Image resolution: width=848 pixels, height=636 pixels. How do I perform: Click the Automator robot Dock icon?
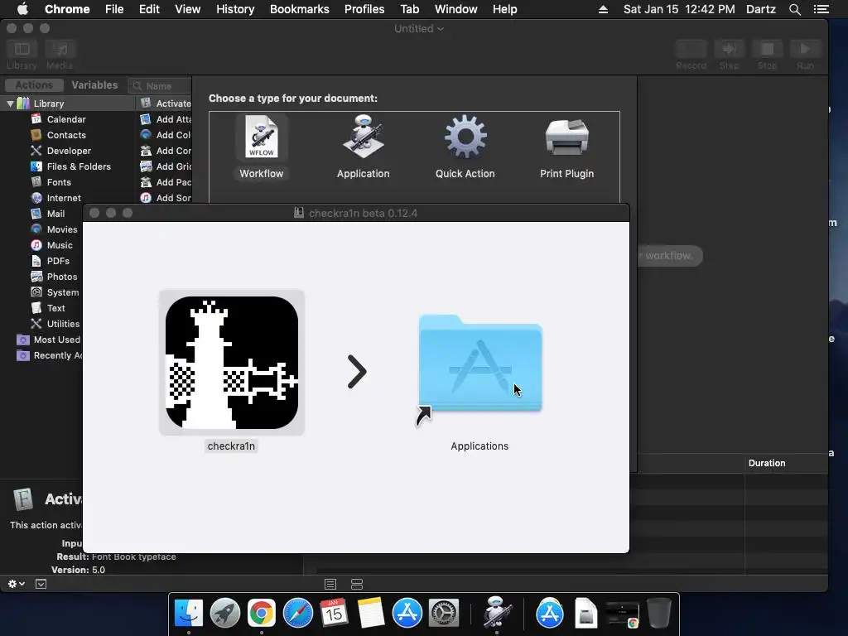pos(497,612)
